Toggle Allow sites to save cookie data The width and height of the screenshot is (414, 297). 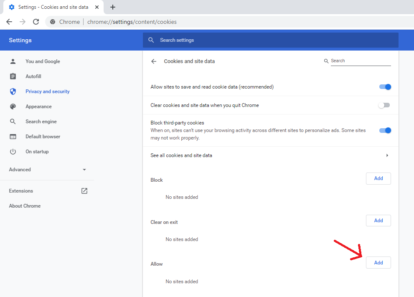[385, 87]
